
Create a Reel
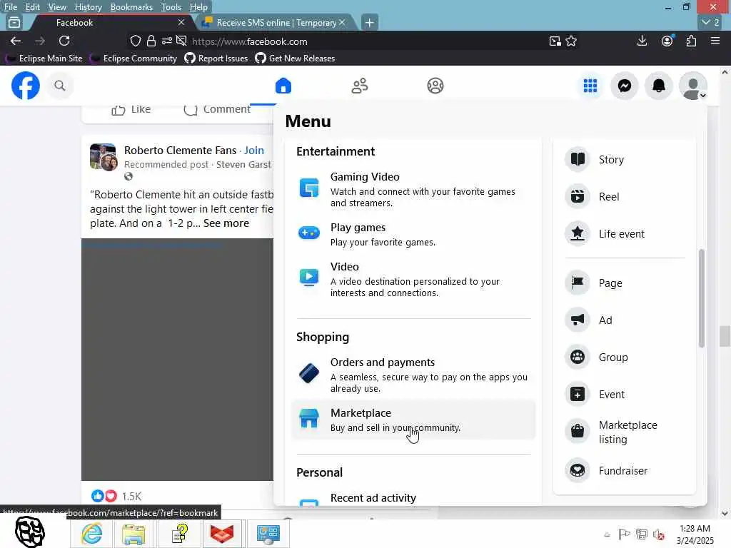624,197
